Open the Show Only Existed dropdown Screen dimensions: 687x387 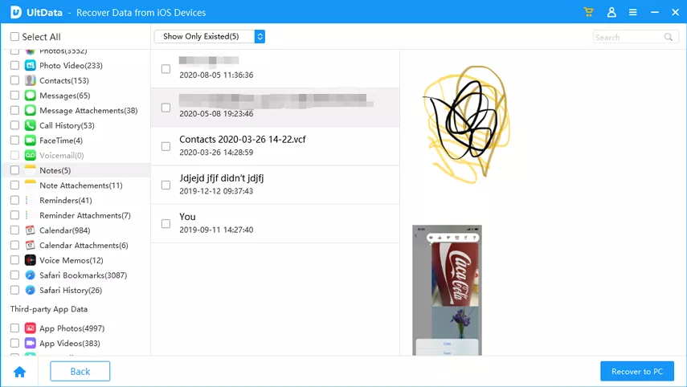click(209, 37)
